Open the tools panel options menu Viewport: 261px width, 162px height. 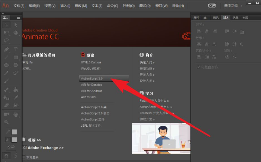pyautogui.click(x=18, y=18)
